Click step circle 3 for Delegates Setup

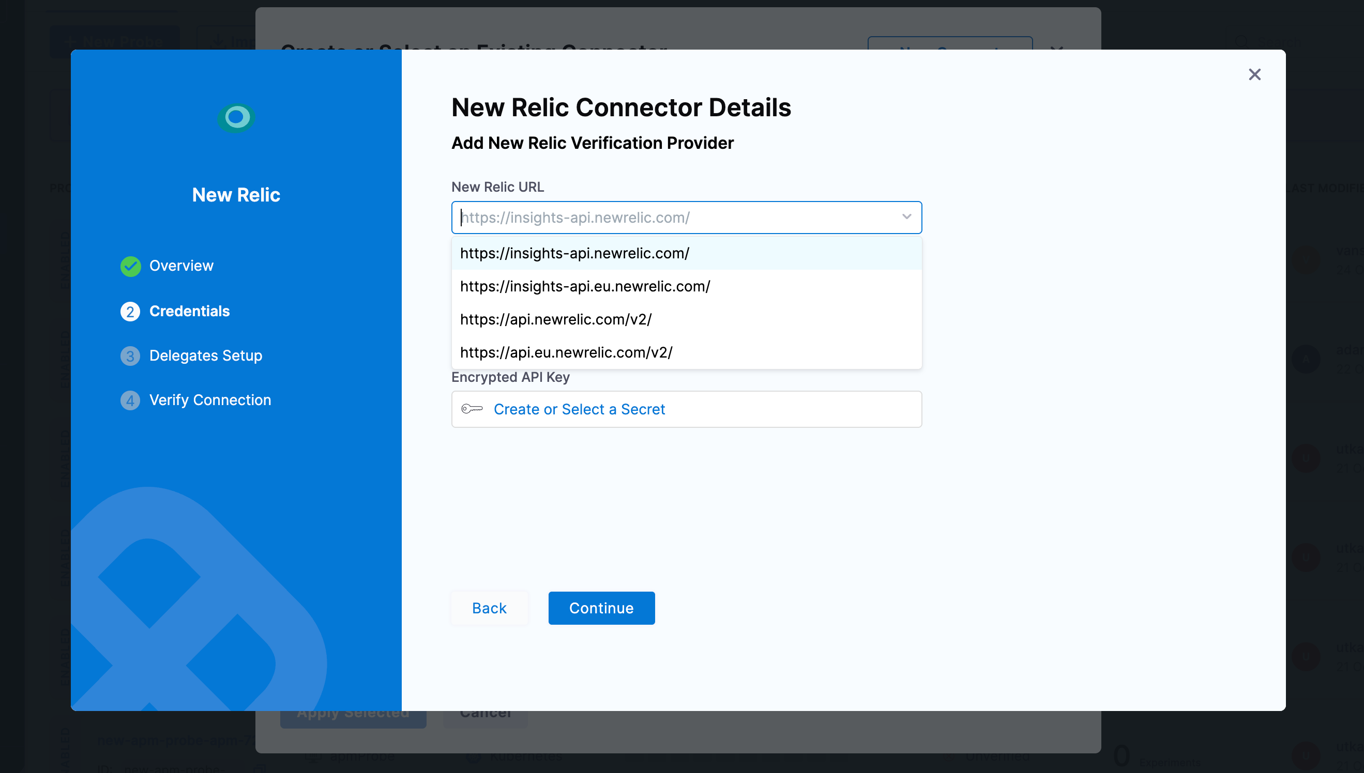pos(130,355)
